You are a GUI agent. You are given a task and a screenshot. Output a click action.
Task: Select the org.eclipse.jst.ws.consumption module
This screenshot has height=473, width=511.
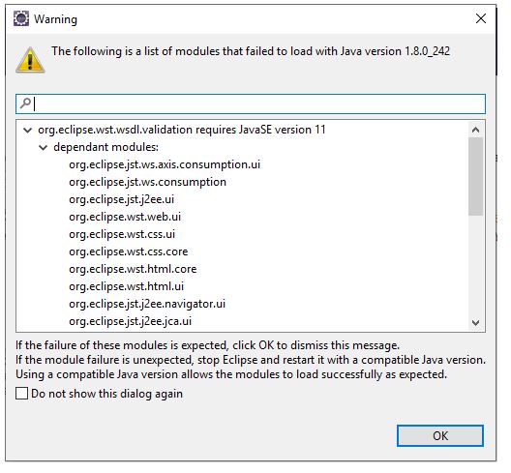(148, 182)
